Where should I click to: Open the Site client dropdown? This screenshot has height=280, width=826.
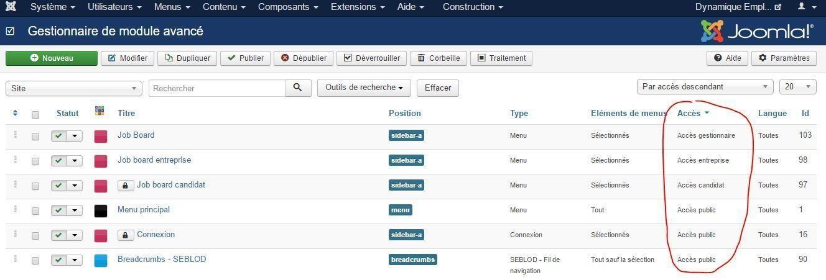tap(74, 88)
